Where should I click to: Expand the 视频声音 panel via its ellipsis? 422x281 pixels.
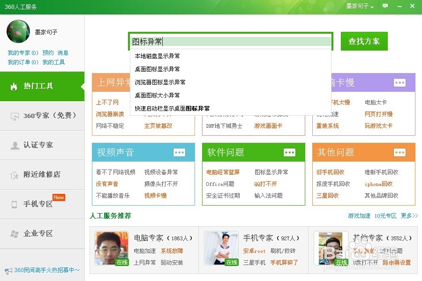tap(179, 152)
